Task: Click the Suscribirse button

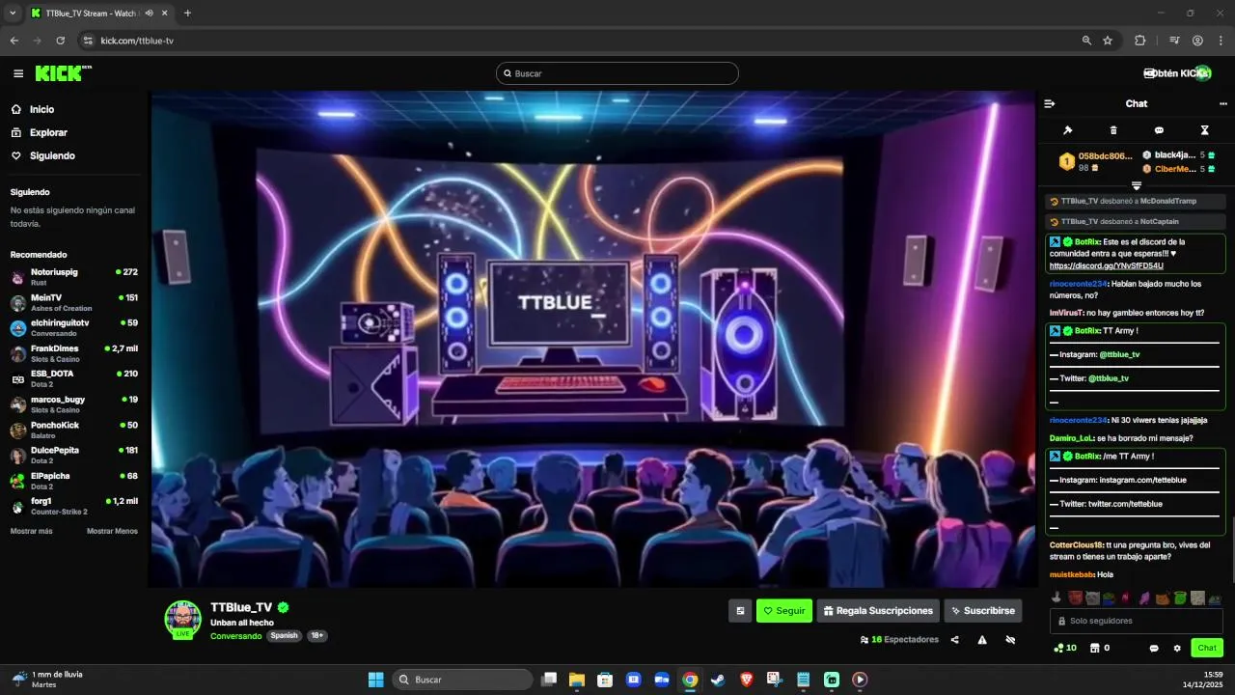Action: click(982, 610)
